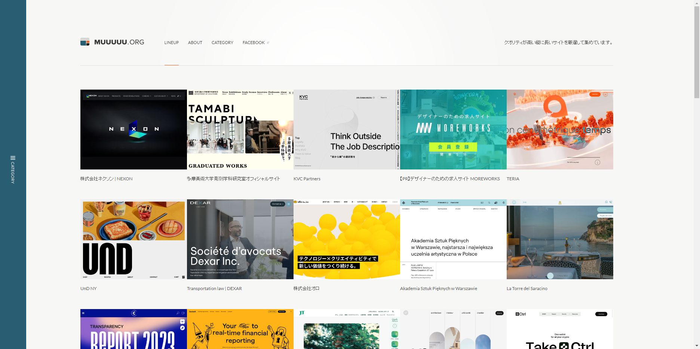Open the UnD NY thumbnail

tap(133, 239)
